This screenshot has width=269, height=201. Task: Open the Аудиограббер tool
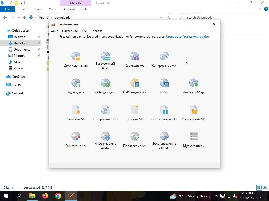193,86
